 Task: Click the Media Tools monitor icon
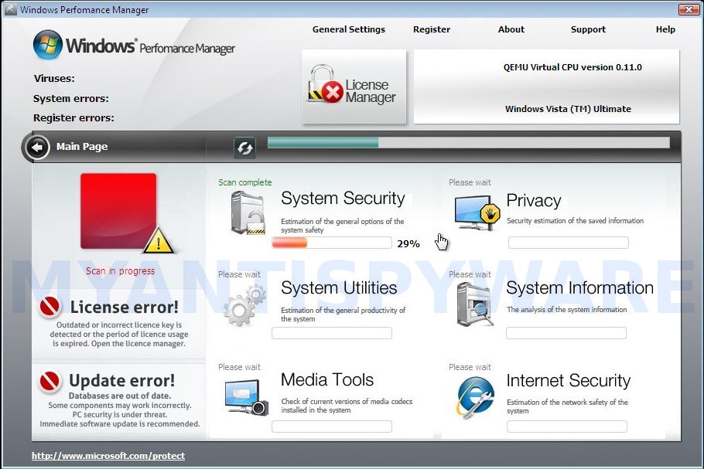(247, 397)
